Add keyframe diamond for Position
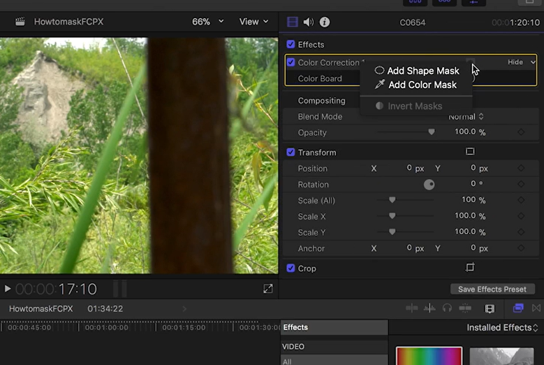 click(x=521, y=168)
